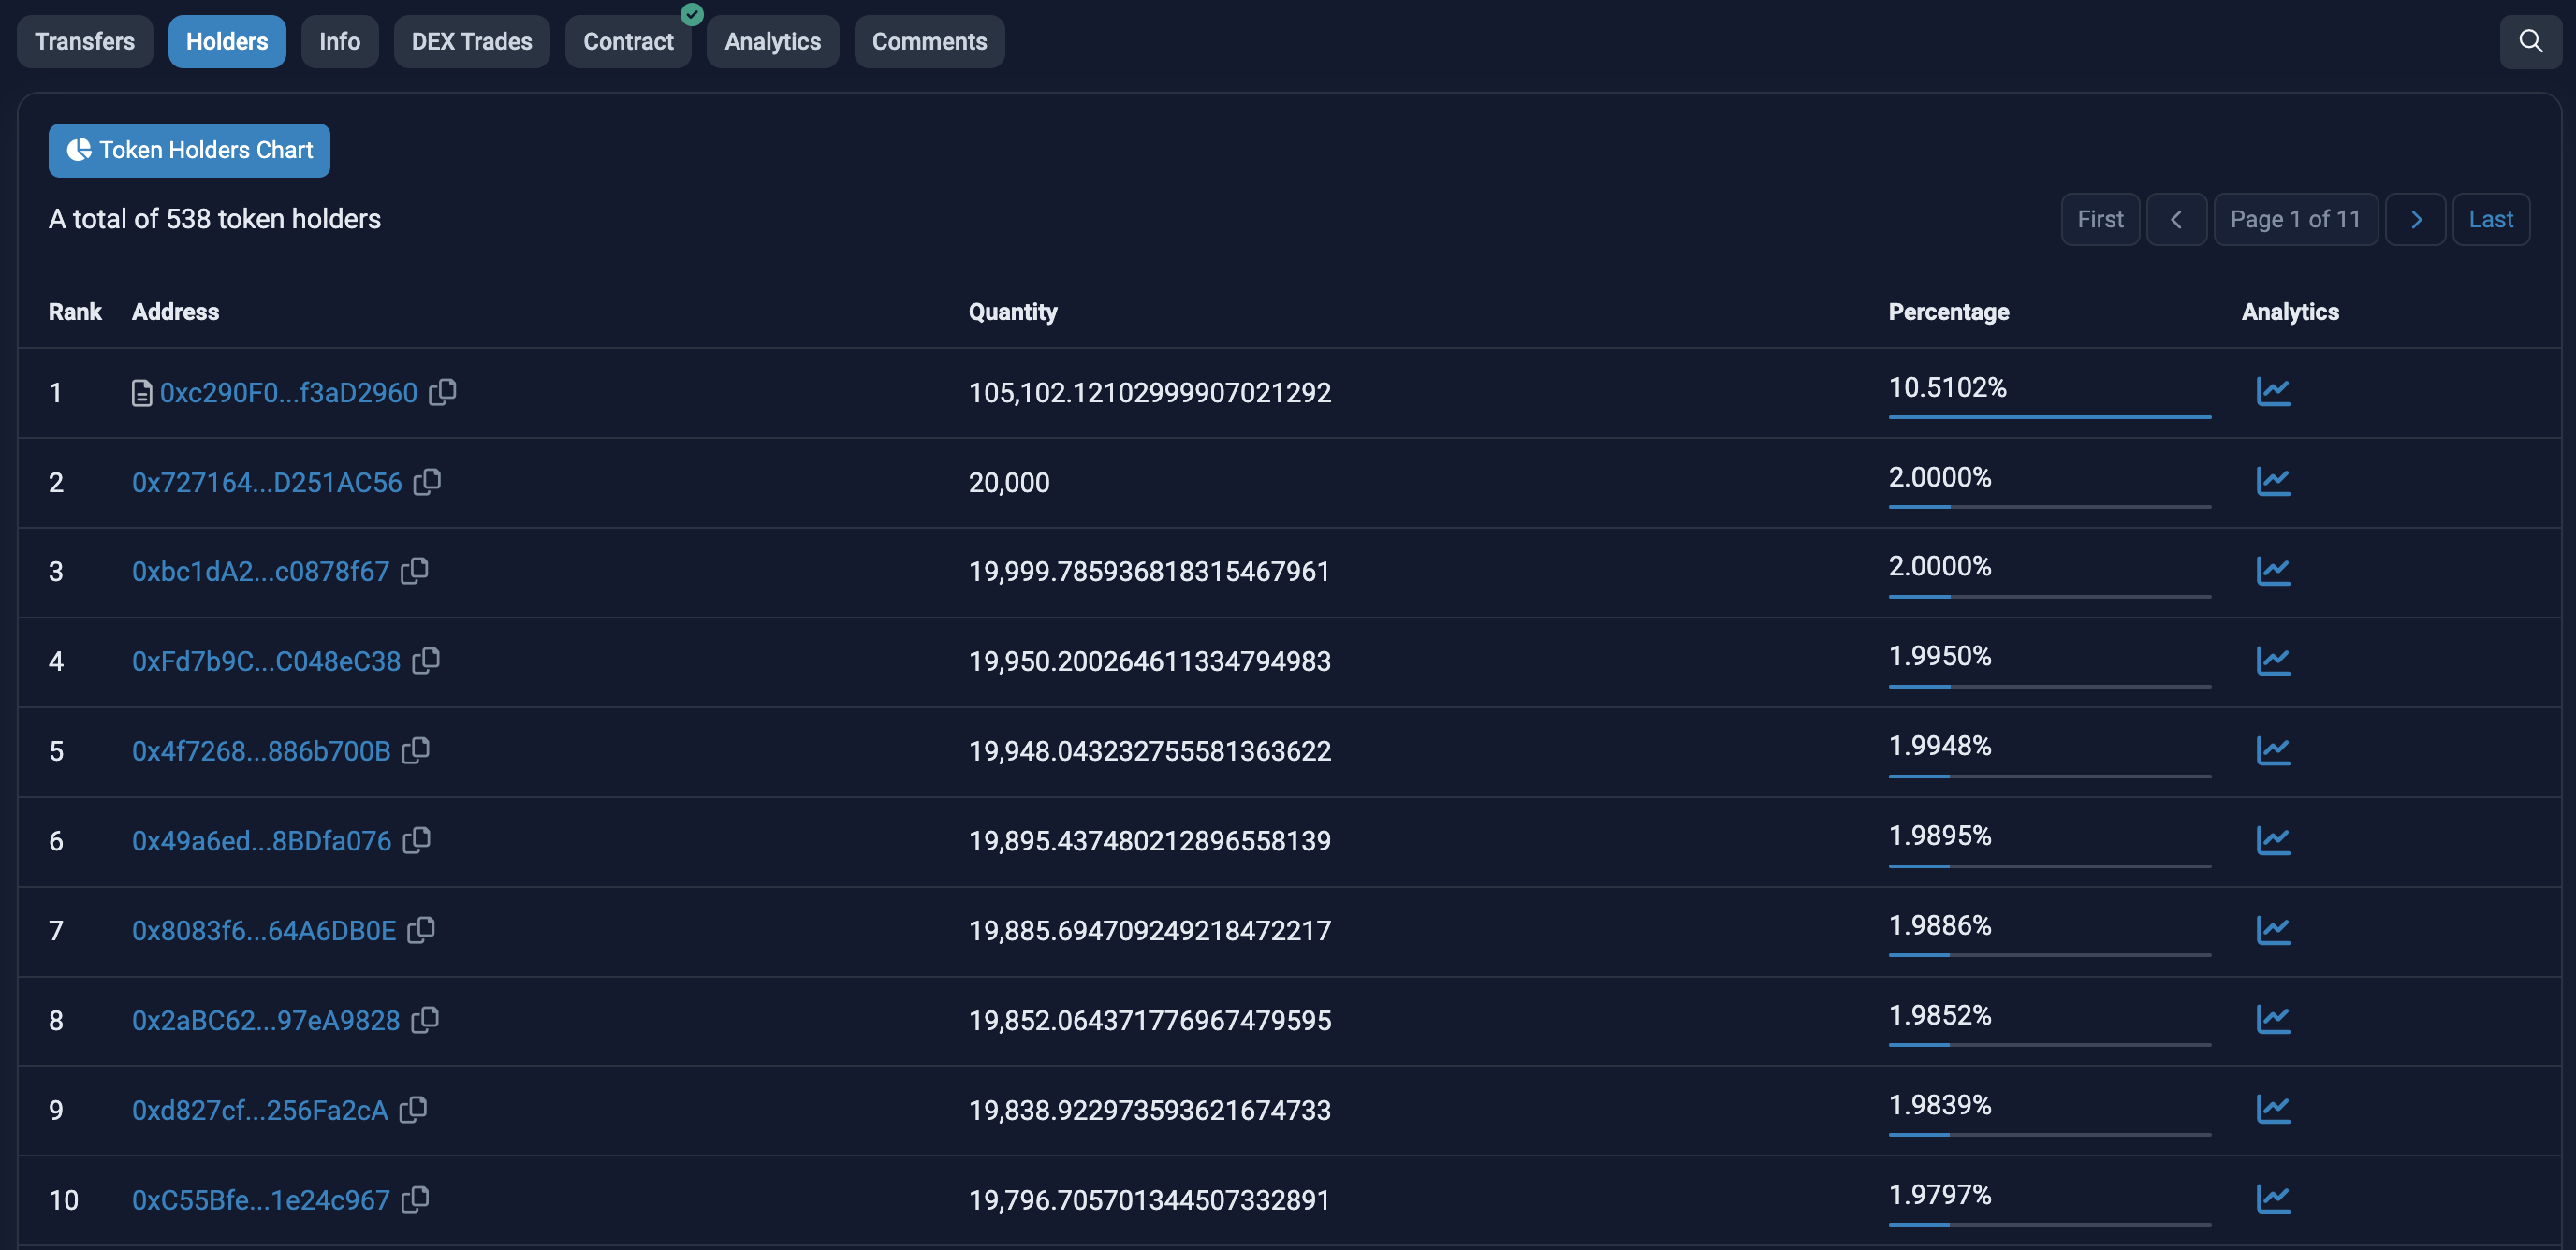This screenshot has width=2576, height=1250.
Task: Open holder address 0xd827cf...256Fa2cA
Action: point(259,1110)
